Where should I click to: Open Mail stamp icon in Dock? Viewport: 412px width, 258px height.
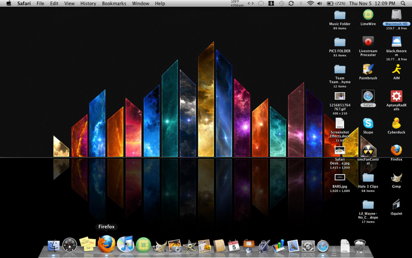pyautogui.click(x=293, y=246)
